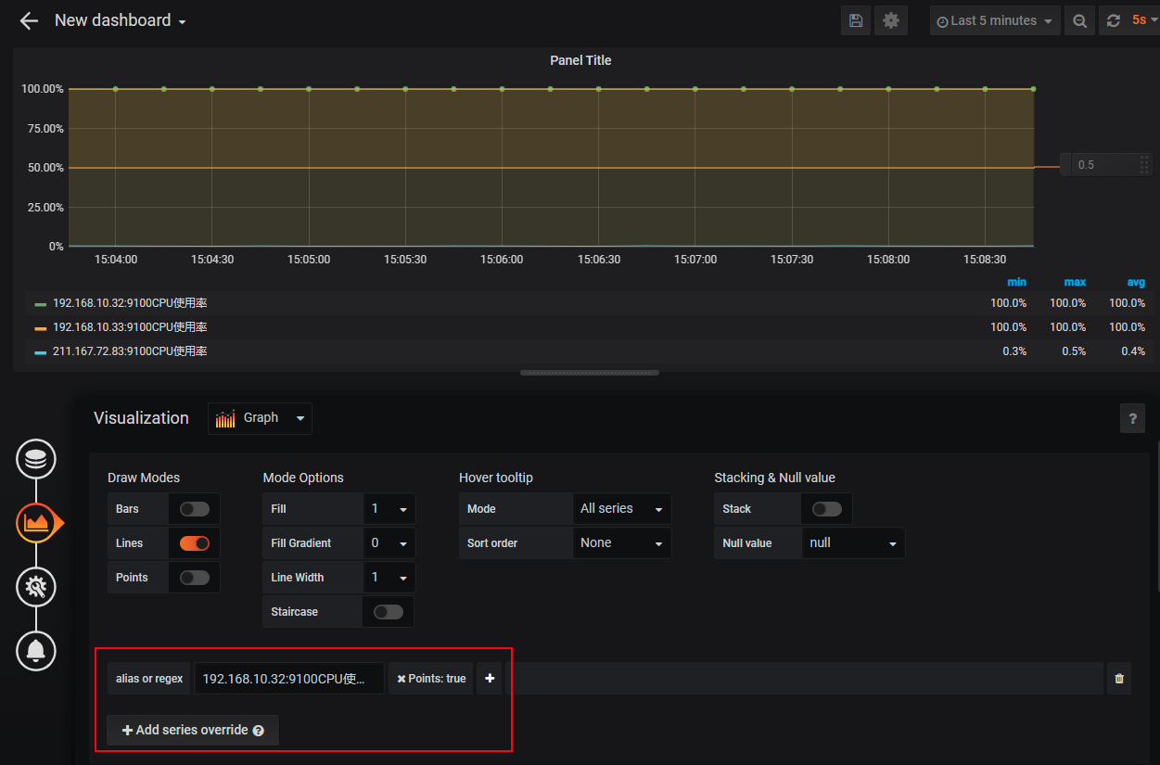Zoom out the time range
Viewport: 1160px width, 765px height.
coord(1079,20)
